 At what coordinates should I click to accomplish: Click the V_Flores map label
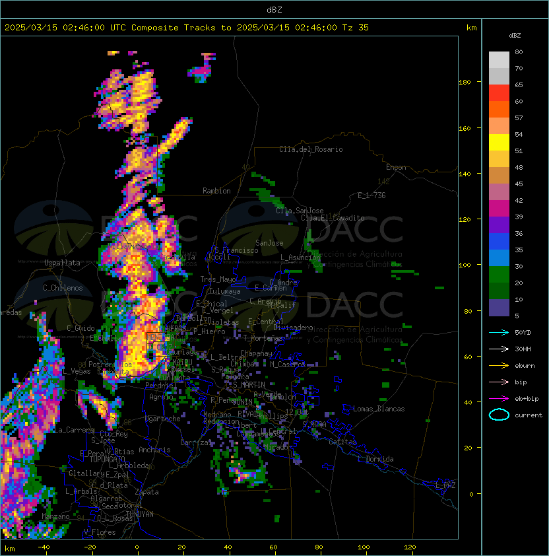[100, 532]
